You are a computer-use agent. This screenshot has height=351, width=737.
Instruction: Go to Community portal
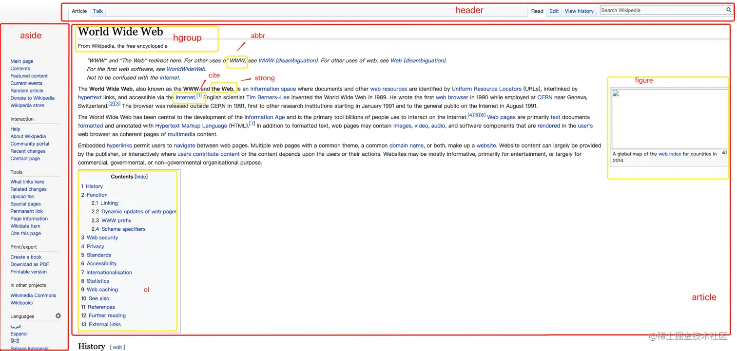pos(30,144)
